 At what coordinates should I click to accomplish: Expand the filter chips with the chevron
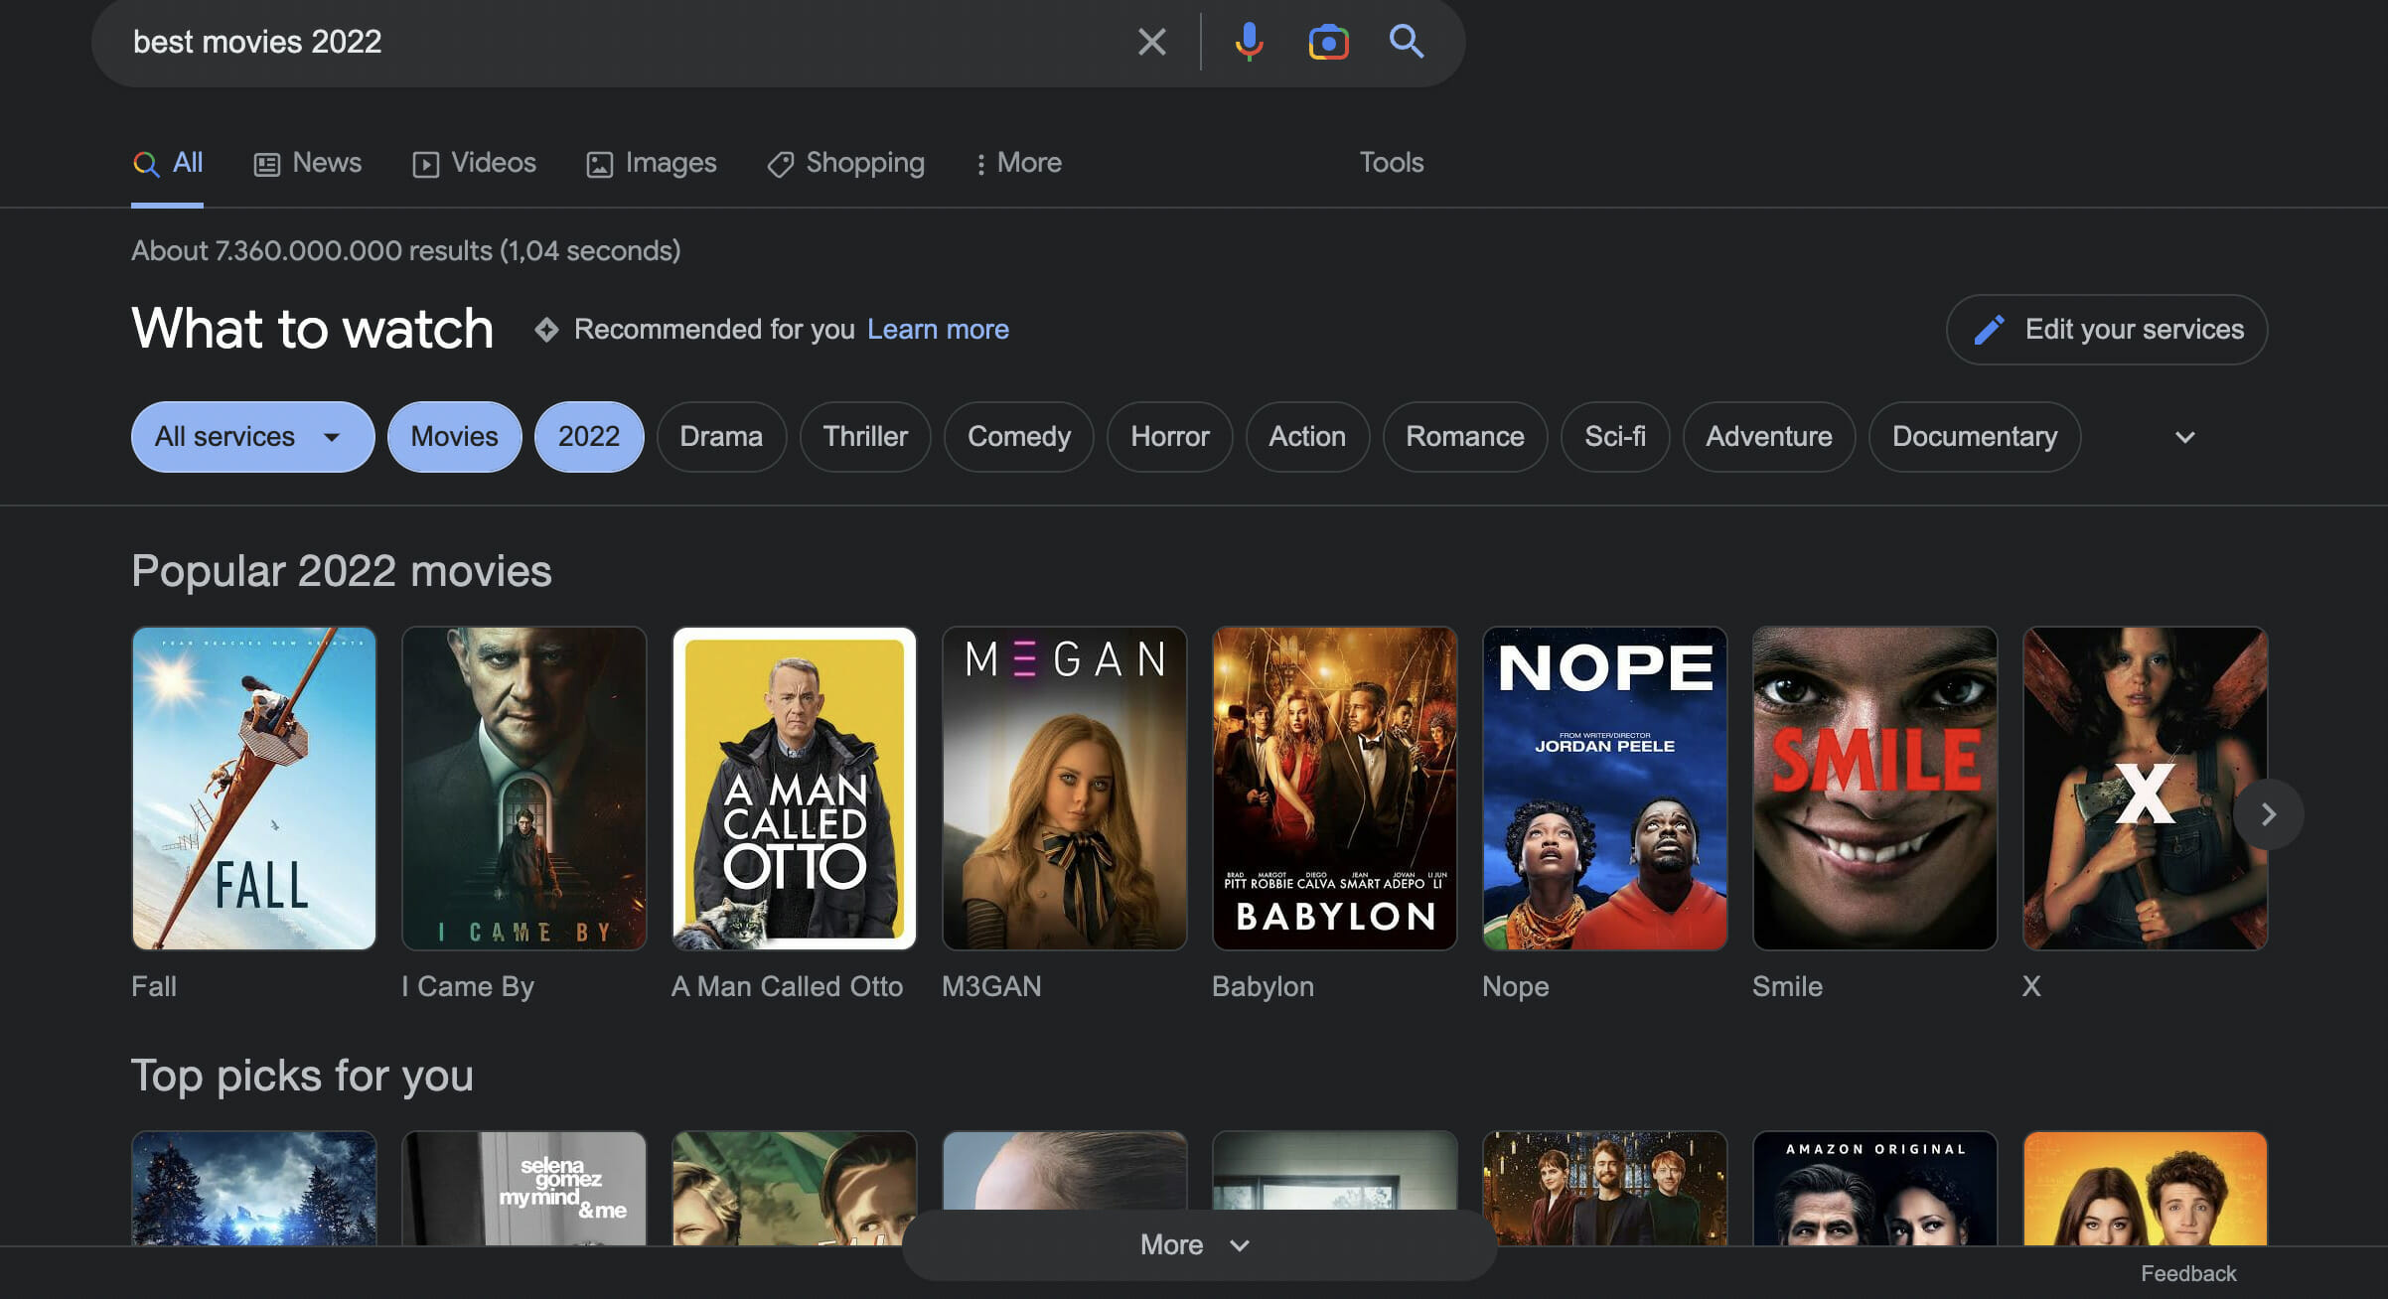2184,438
